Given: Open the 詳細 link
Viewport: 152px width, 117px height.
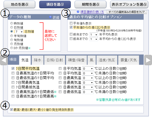Looking at the screenshot, I should coord(56,17).
